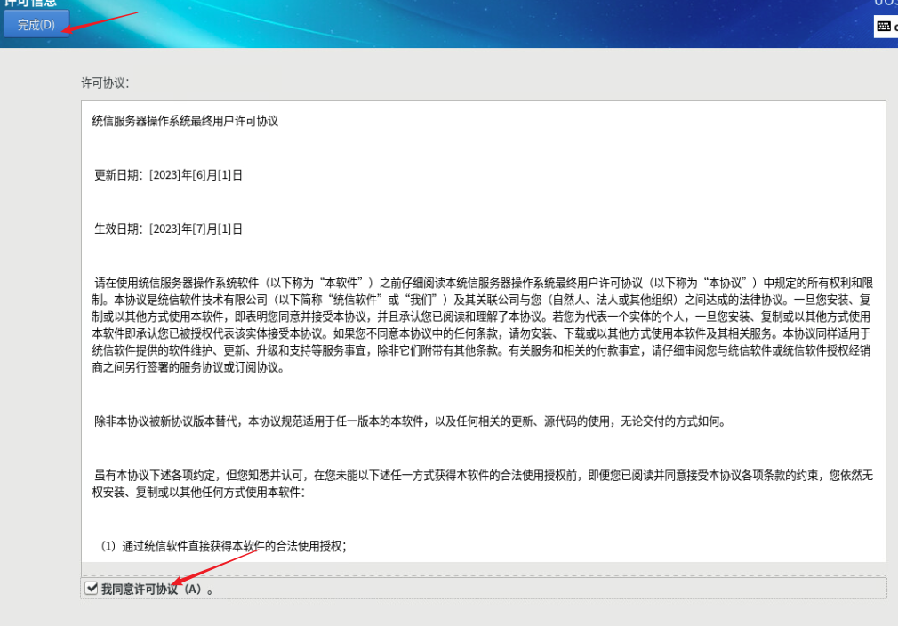Click item (1) 通过统信软件直接获得本软件的合法使用授权
The height and width of the screenshot is (626, 898).
(x=224, y=546)
